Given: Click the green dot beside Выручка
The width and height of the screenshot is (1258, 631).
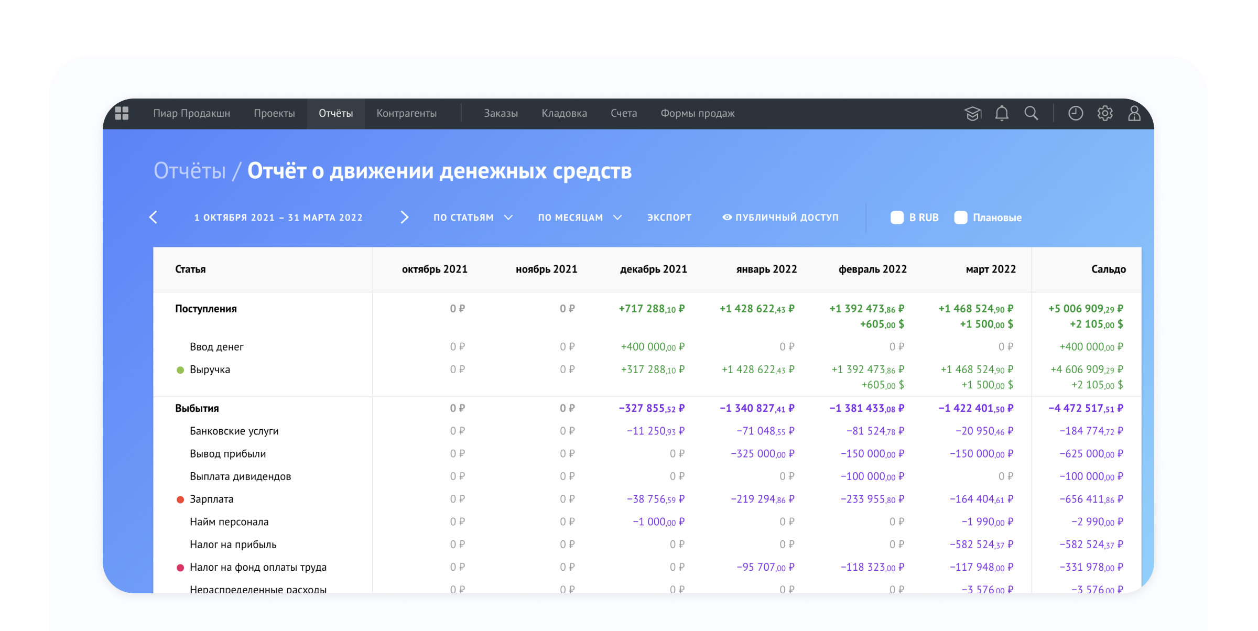Looking at the screenshot, I should 180,370.
